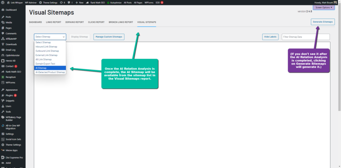The height and width of the screenshot is (168, 341).
Task: Select AI Sitemap in the dropdown list
Action: 50,68
